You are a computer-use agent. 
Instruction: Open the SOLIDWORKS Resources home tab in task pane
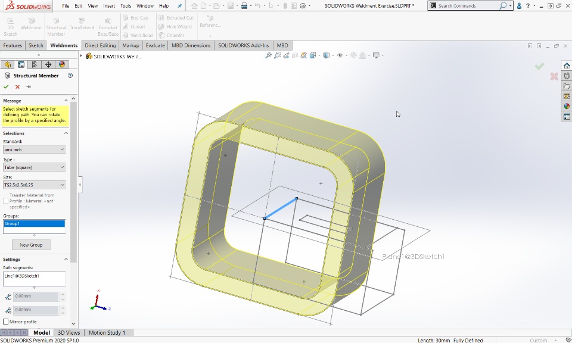tap(567, 66)
